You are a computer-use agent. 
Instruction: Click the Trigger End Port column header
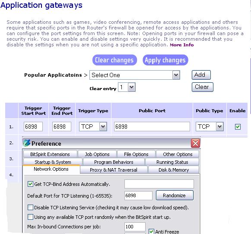pos(62,110)
